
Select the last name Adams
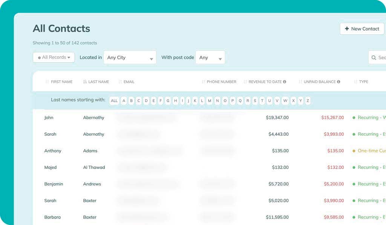(x=90, y=151)
